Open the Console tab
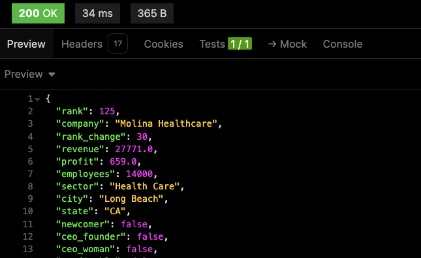Image resolution: width=421 pixels, height=258 pixels. tap(343, 44)
